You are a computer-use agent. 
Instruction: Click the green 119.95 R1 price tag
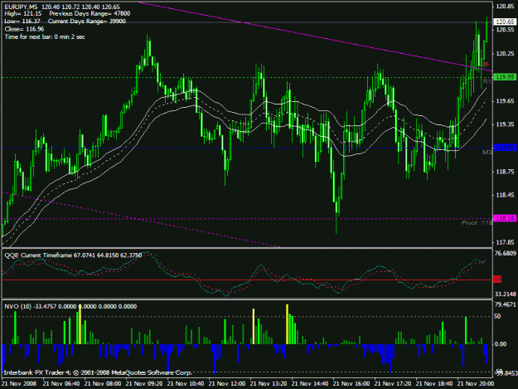tap(505, 77)
